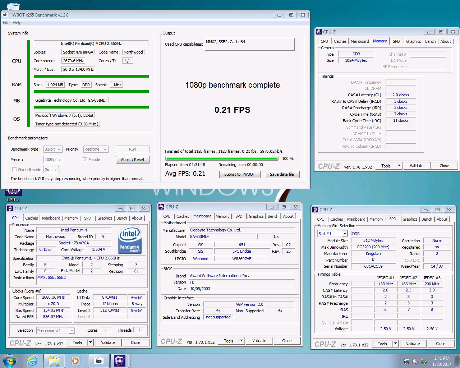Open the CPU-Z desktop shortcut icon

tap(13, 194)
